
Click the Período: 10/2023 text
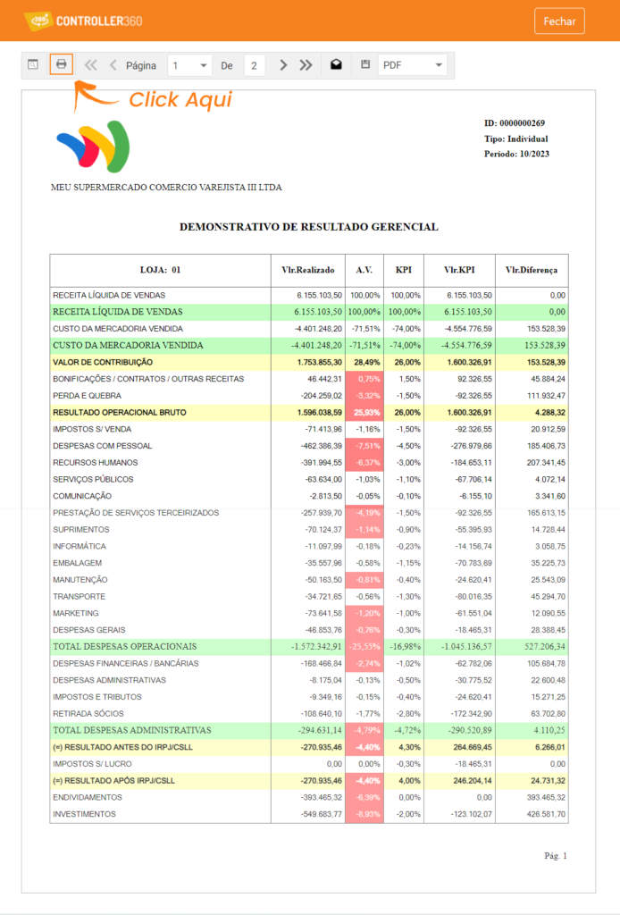tap(516, 154)
